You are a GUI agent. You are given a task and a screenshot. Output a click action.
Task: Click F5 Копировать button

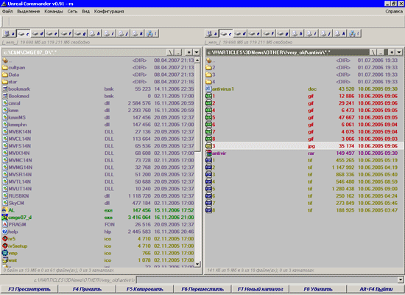click(145, 289)
